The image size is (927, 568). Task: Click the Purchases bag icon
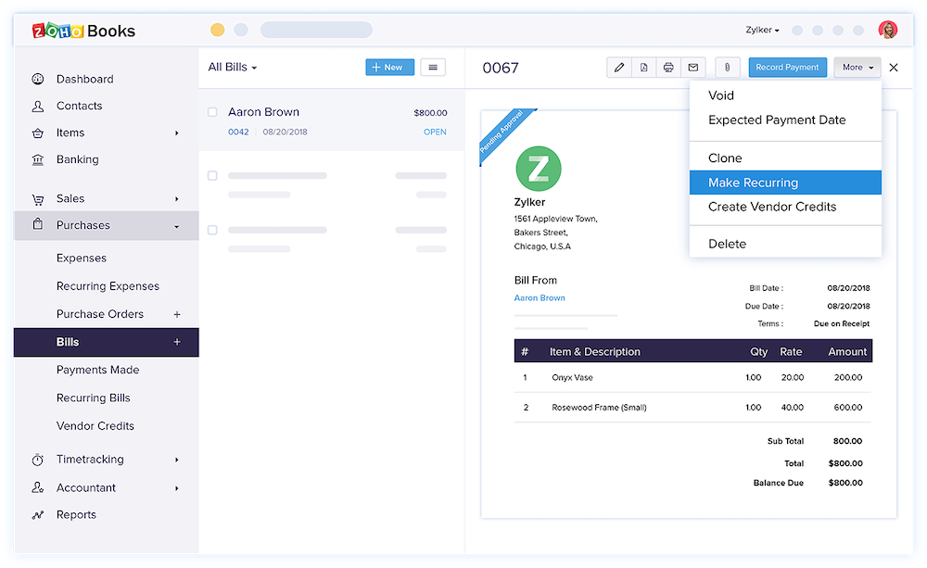tap(38, 224)
